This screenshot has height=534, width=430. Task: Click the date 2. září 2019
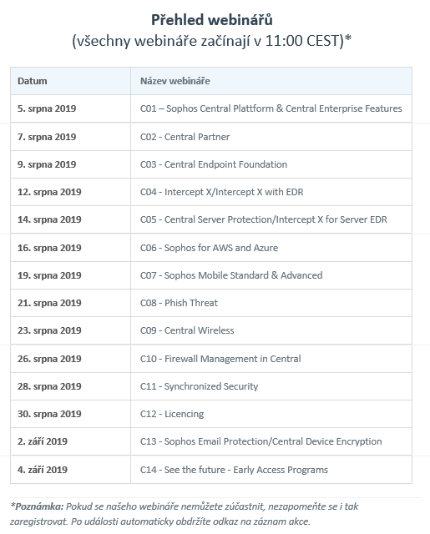pyautogui.click(x=43, y=441)
